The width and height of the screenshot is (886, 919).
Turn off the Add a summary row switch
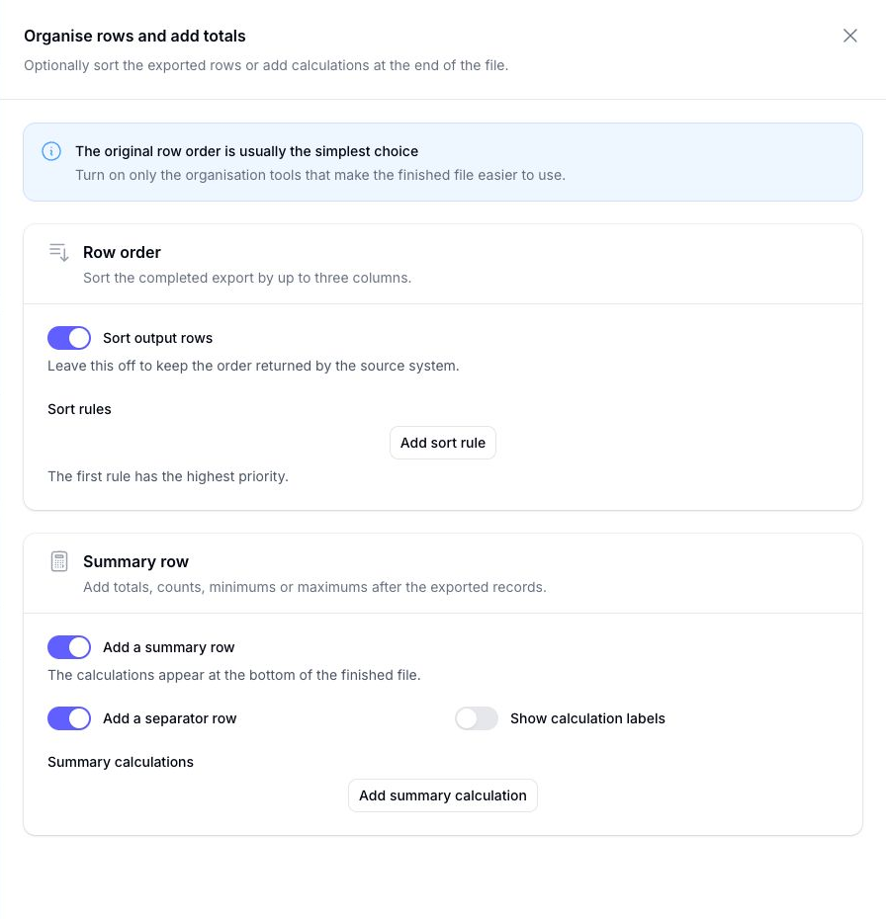(x=69, y=647)
